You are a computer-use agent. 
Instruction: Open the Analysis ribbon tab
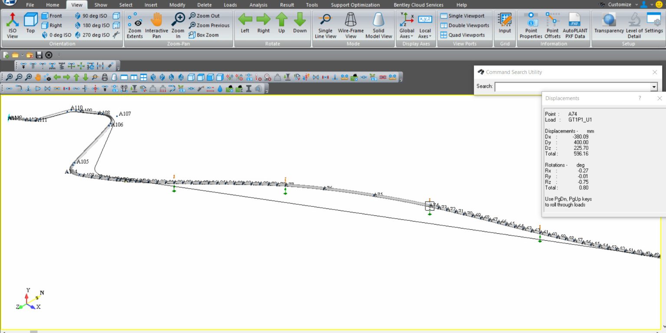pyautogui.click(x=258, y=5)
